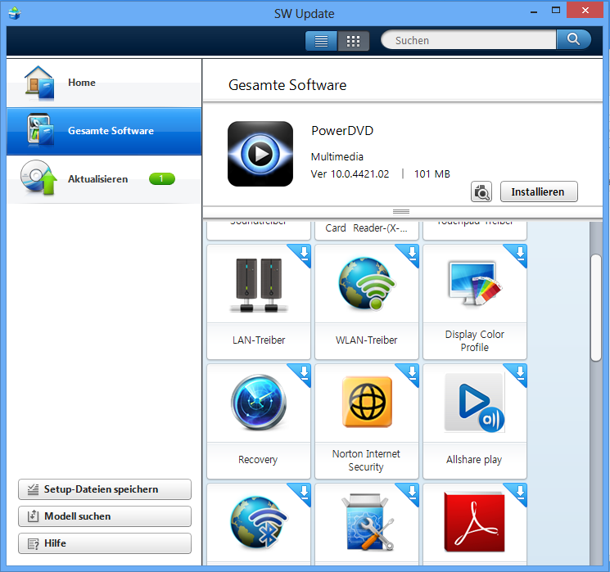The height and width of the screenshot is (572, 610).
Task: Click download arrow on Recovery tile
Action: [304, 372]
